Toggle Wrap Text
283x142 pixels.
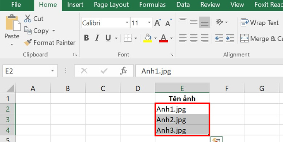(259, 23)
